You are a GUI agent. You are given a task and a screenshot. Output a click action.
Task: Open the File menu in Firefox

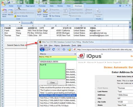click(41, 45)
